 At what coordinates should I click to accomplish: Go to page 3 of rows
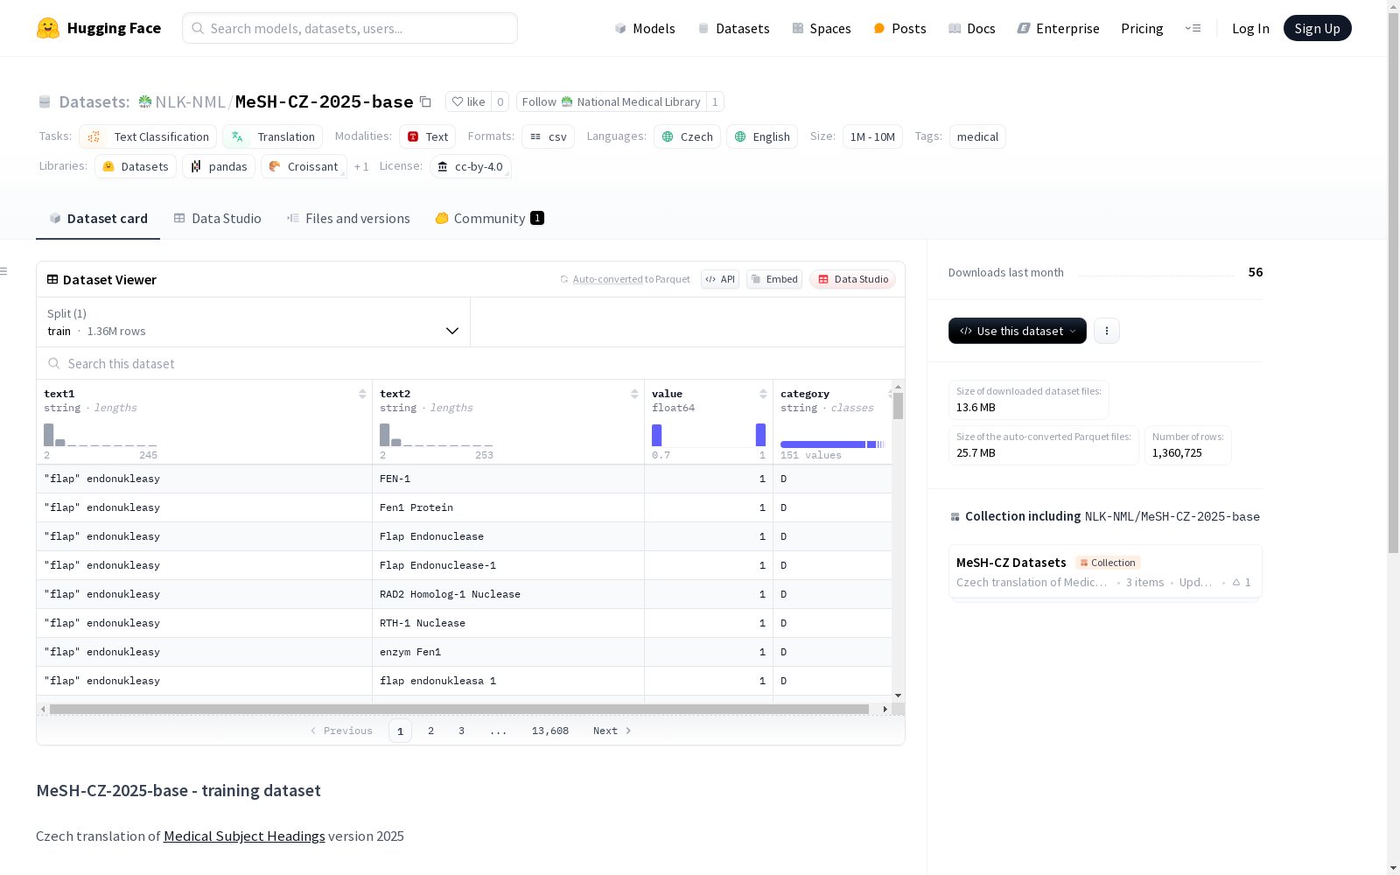pos(461,731)
